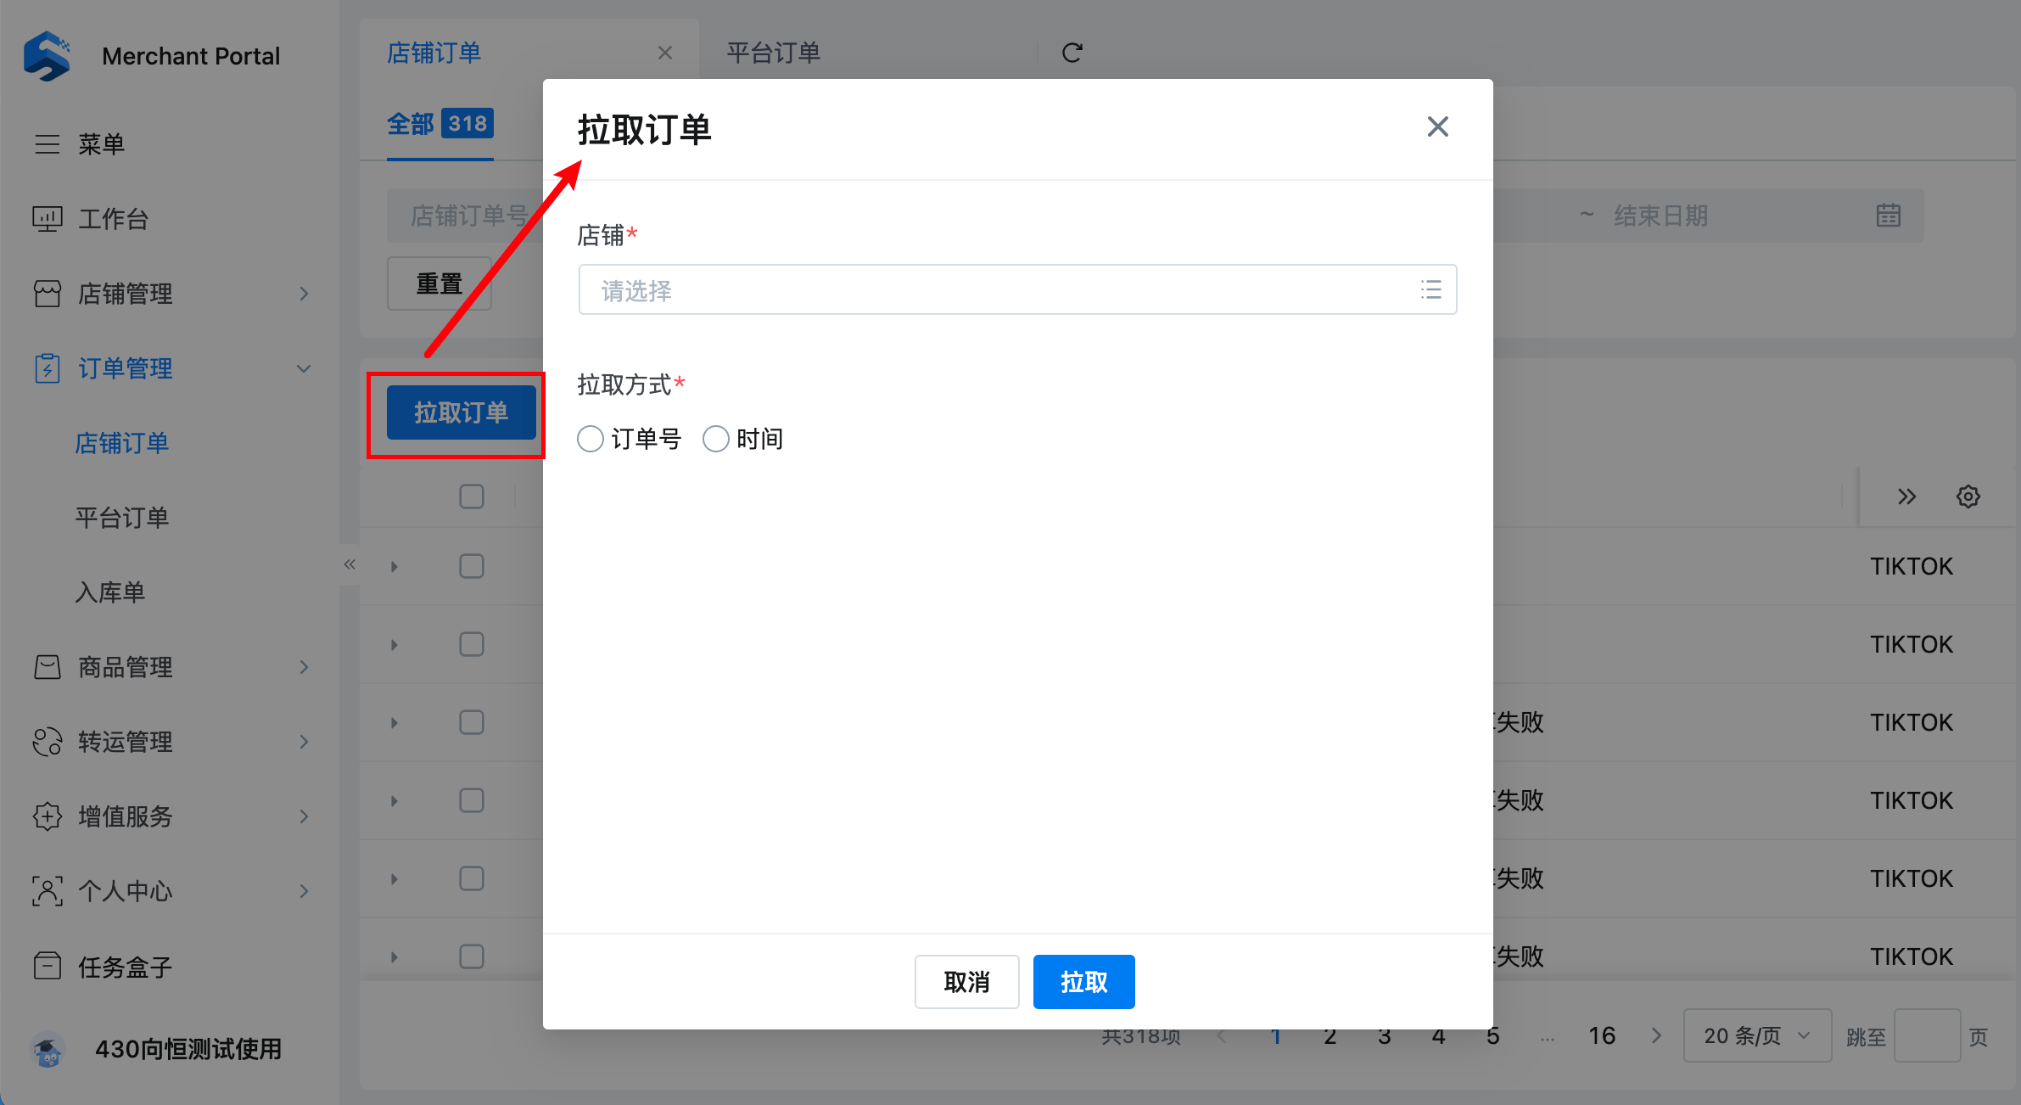Click the 取消 button in dialog

click(x=966, y=982)
